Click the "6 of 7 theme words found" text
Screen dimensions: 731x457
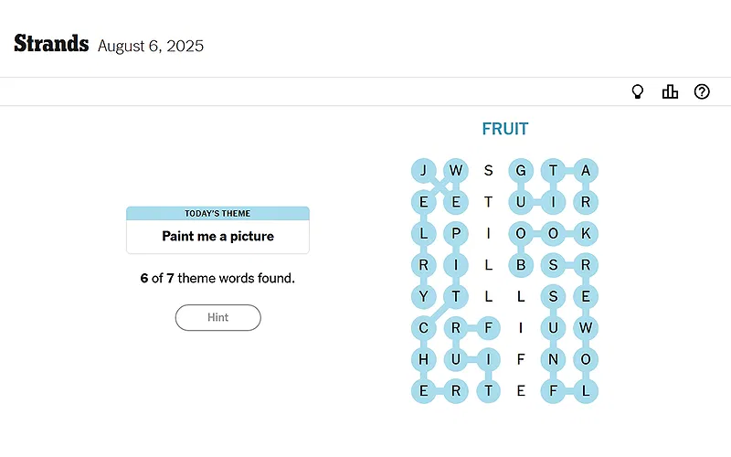pyautogui.click(x=217, y=278)
